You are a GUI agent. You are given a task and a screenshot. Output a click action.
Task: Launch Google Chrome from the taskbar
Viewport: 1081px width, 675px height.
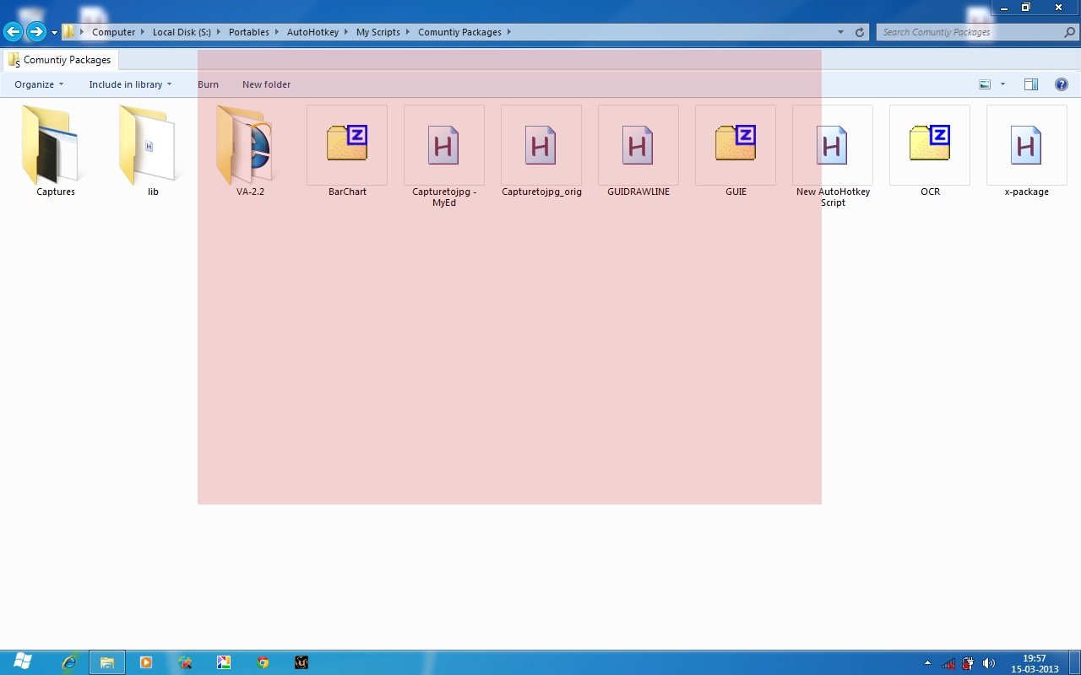(263, 662)
